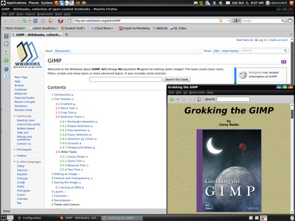Open the Featured books sidebar link
The image size is (295, 221).
(x=24, y=98)
